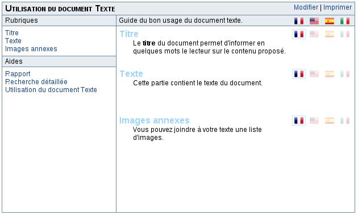This screenshot has height=215, width=358.
Task: Open the Texte link under Rubriques
Action: coord(13,41)
